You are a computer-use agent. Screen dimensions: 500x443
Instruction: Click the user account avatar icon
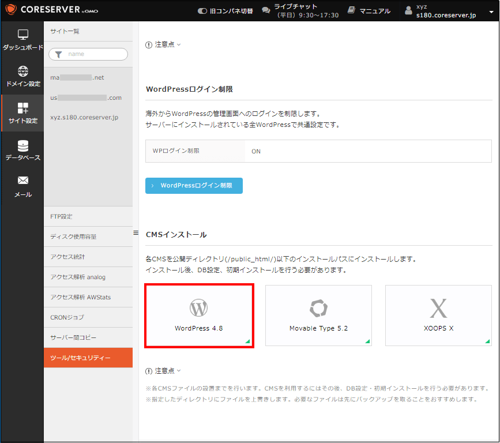(x=408, y=10)
